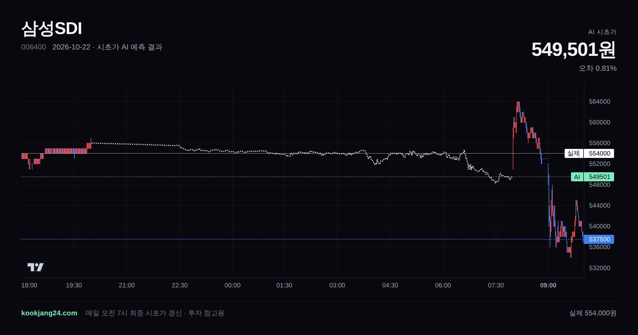Click the blue 537500 price tag

[599, 239]
